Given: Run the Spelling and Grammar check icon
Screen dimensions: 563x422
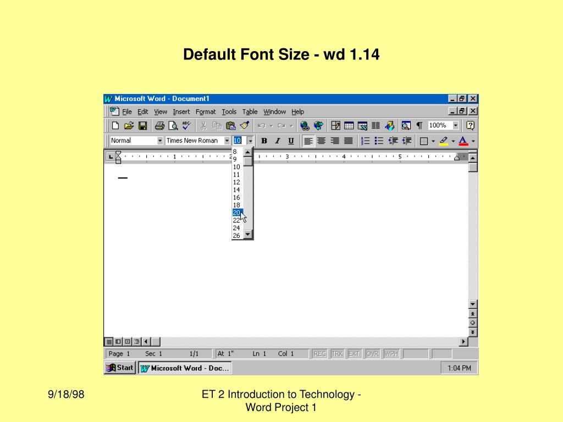Looking at the screenshot, I should pyautogui.click(x=187, y=126).
